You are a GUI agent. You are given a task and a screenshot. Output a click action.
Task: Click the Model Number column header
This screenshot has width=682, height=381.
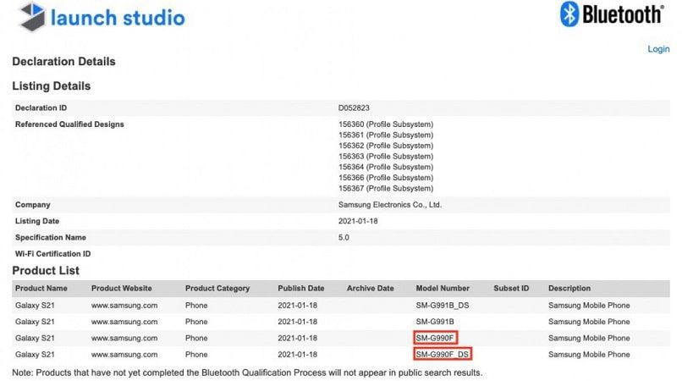click(x=443, y=288)
